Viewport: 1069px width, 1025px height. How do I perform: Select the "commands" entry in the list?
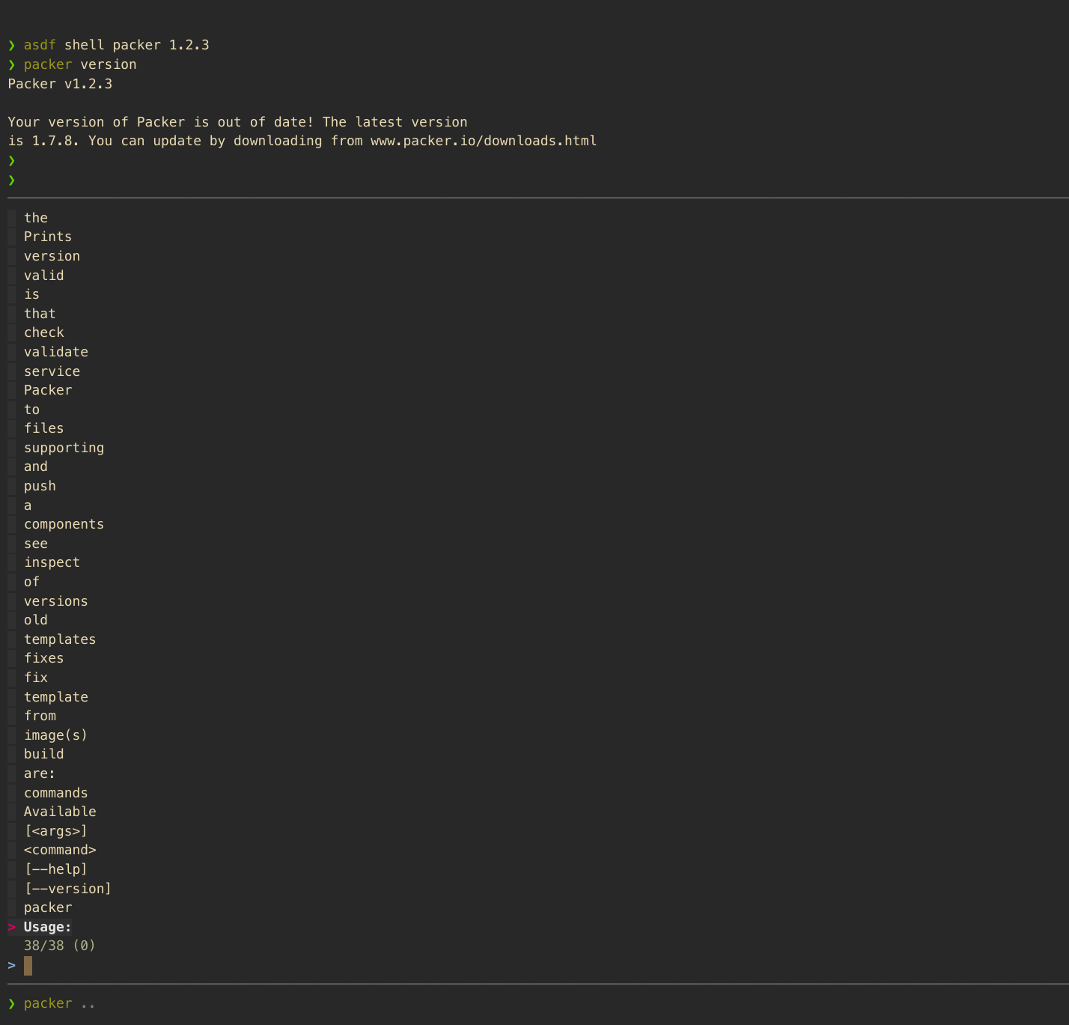pyautogui.click(x=55, y=792)
